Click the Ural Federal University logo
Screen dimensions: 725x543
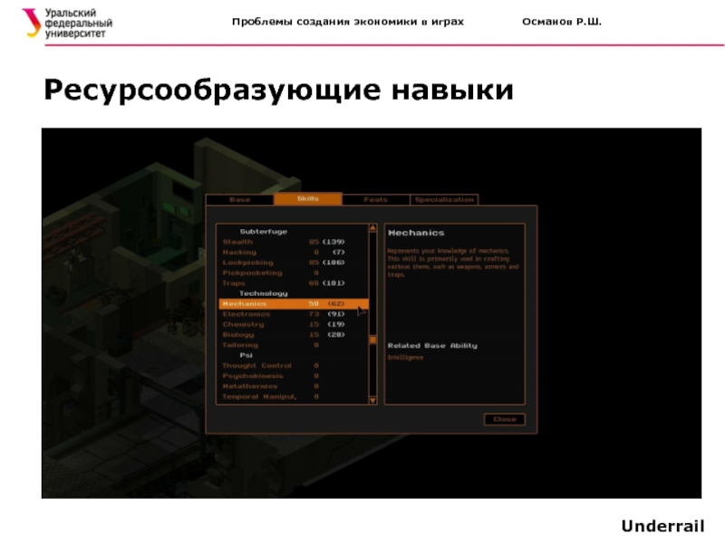(67, 24)
